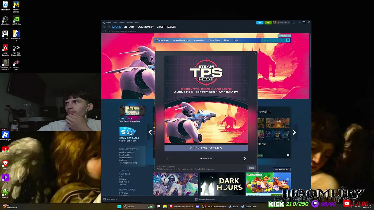This screenshot has height=210, width=374.
Task: Click the popup Close button
Action: click(252, 168)
